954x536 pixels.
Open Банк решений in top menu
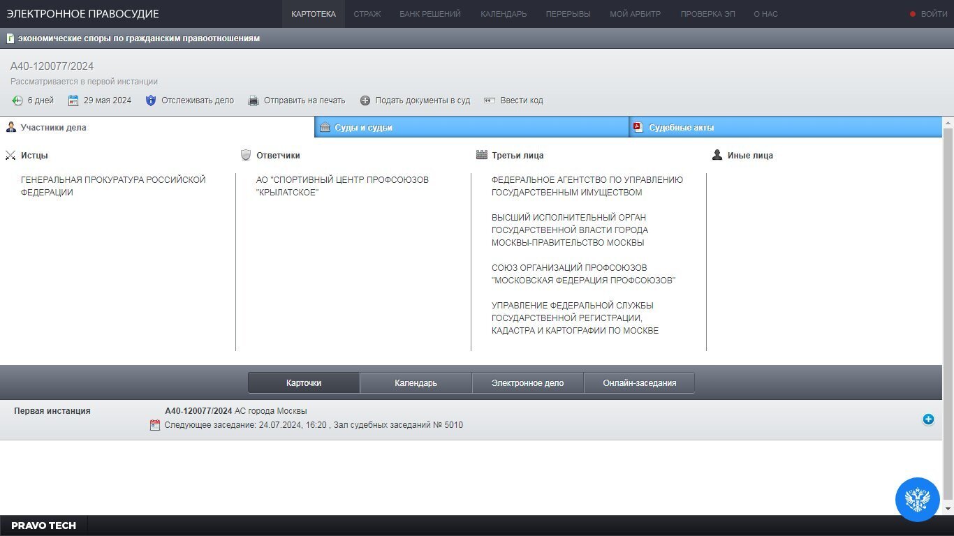pos(430,14)
